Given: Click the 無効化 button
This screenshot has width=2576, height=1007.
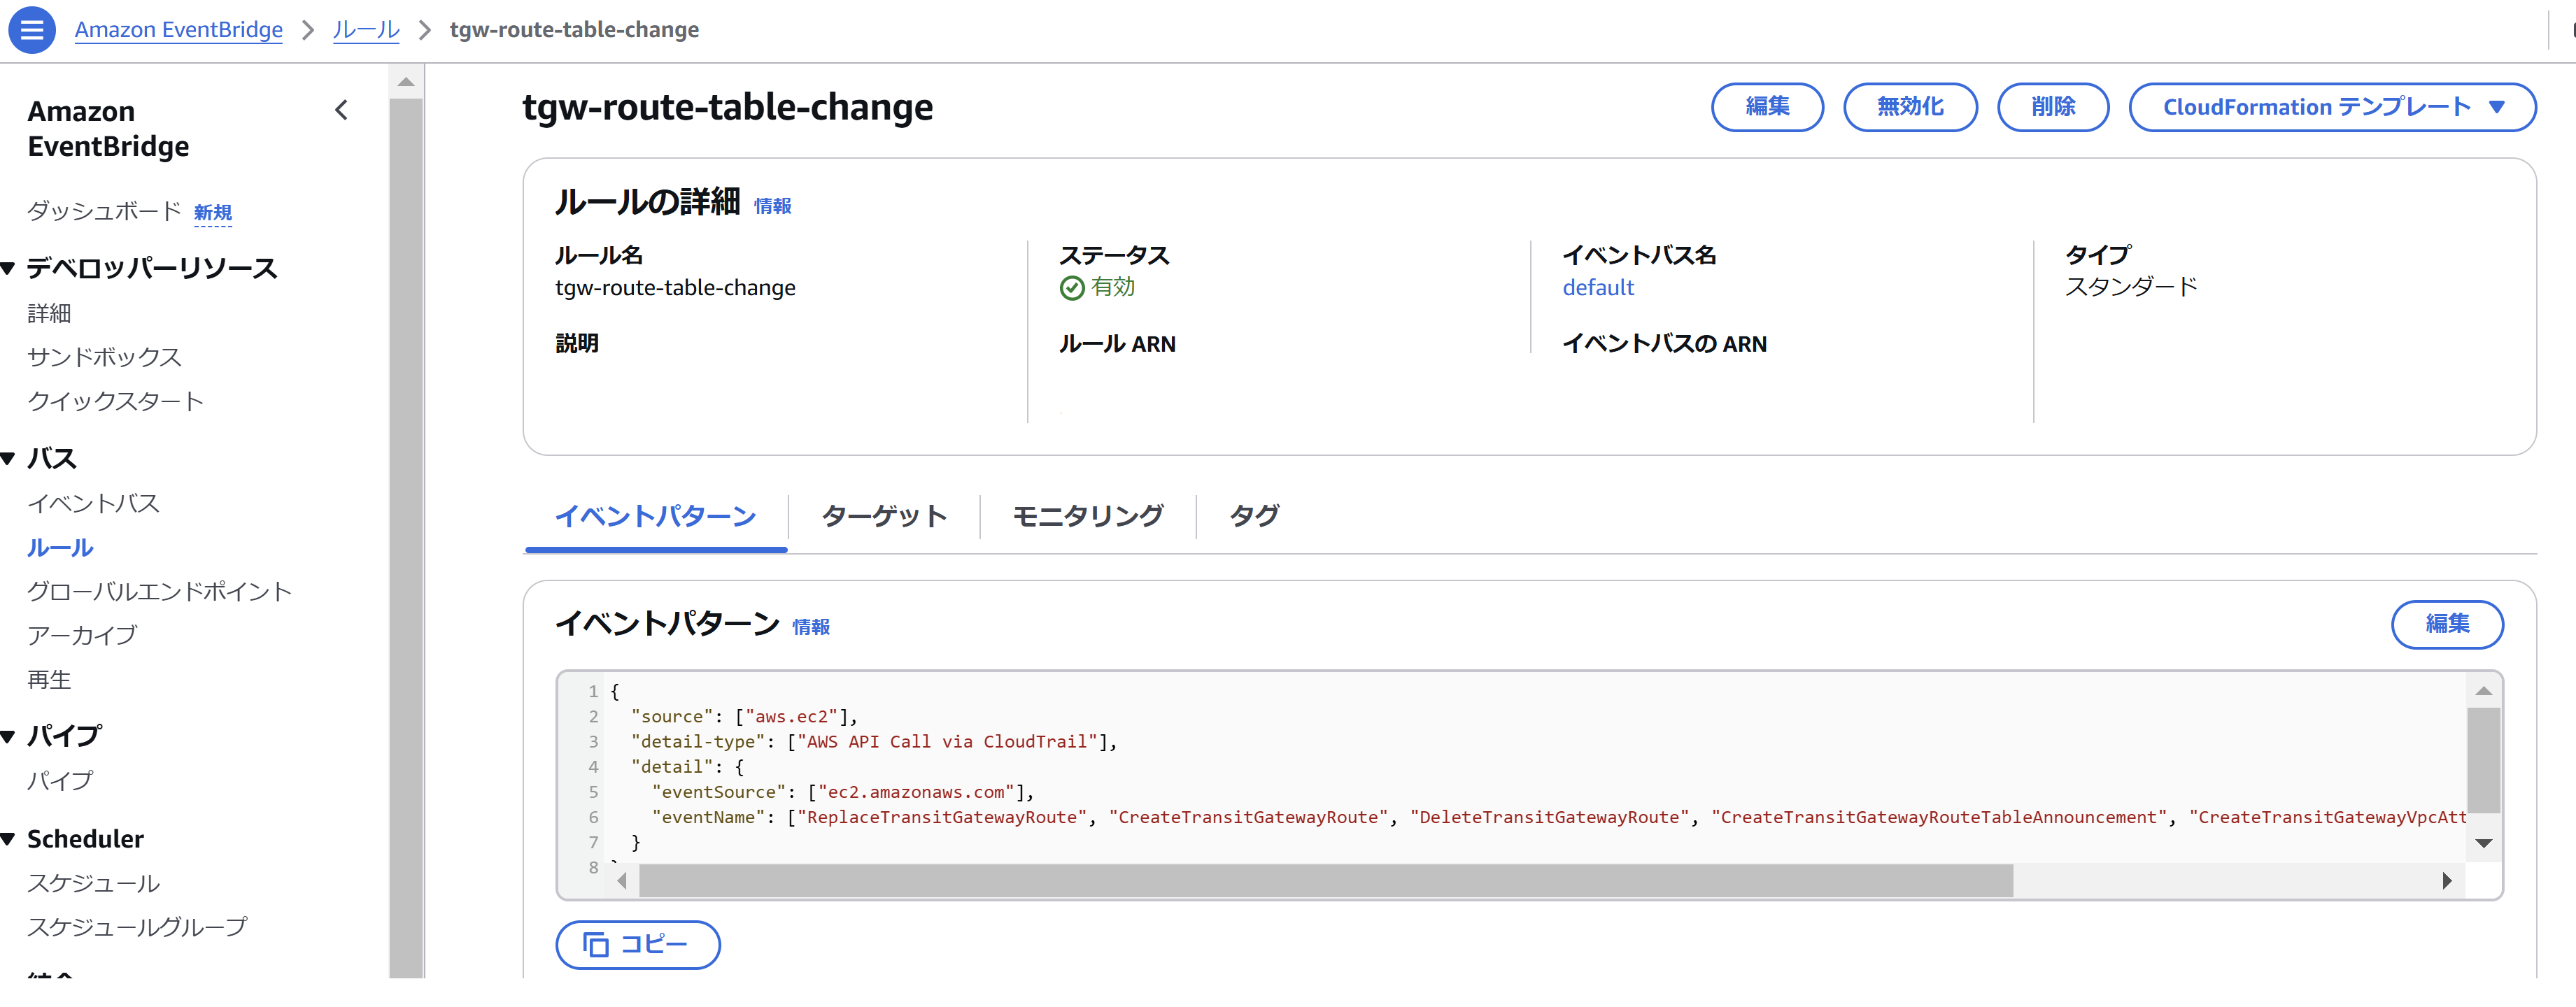Looking at the screenshot, I should tap(1909, 107).
